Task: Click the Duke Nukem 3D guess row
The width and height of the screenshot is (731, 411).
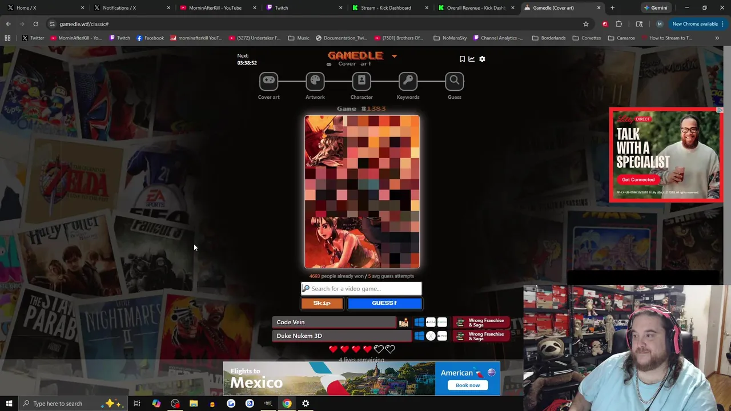Action: click(x=341, y=336)
